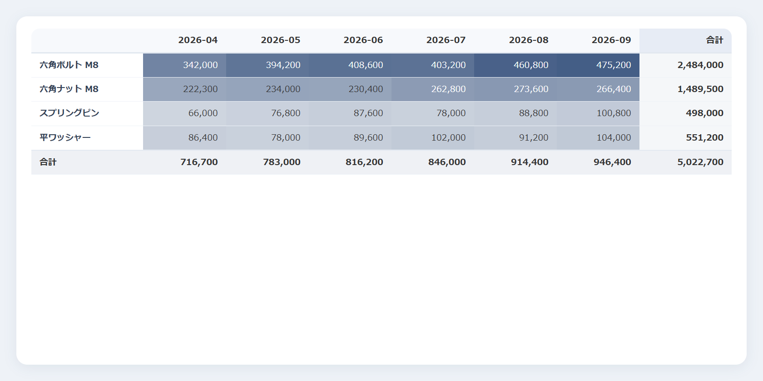
Task: Click the 87,600 cell
Action: pyautogui.click(x=350, y=113)
